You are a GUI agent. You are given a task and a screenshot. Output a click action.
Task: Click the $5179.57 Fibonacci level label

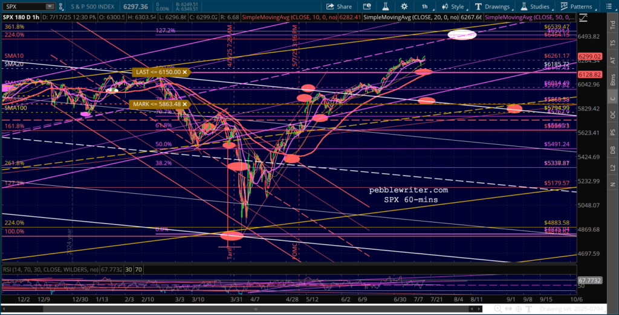[x=557, y=183]
